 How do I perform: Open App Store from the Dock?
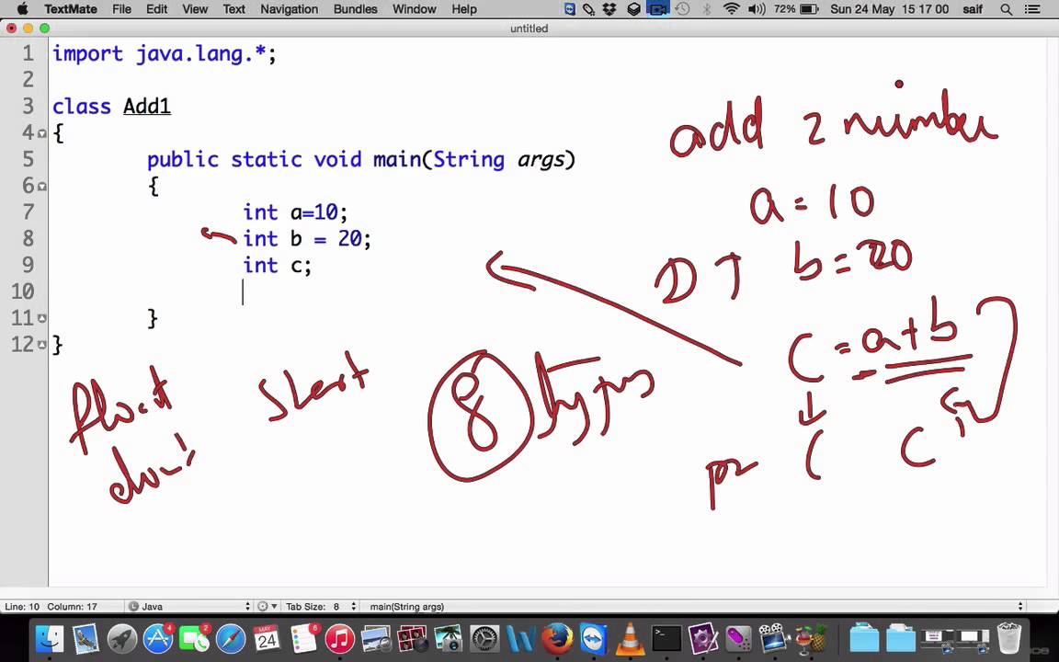[x=157, y=638]
